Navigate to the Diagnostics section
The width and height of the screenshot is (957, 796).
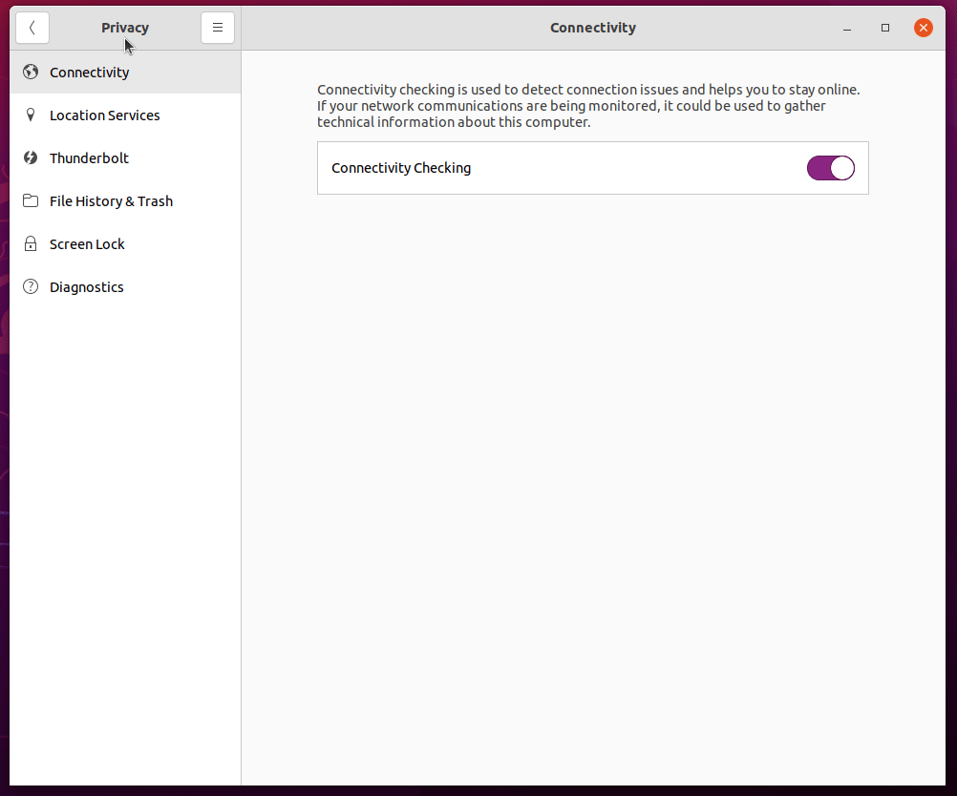[86, 286]
